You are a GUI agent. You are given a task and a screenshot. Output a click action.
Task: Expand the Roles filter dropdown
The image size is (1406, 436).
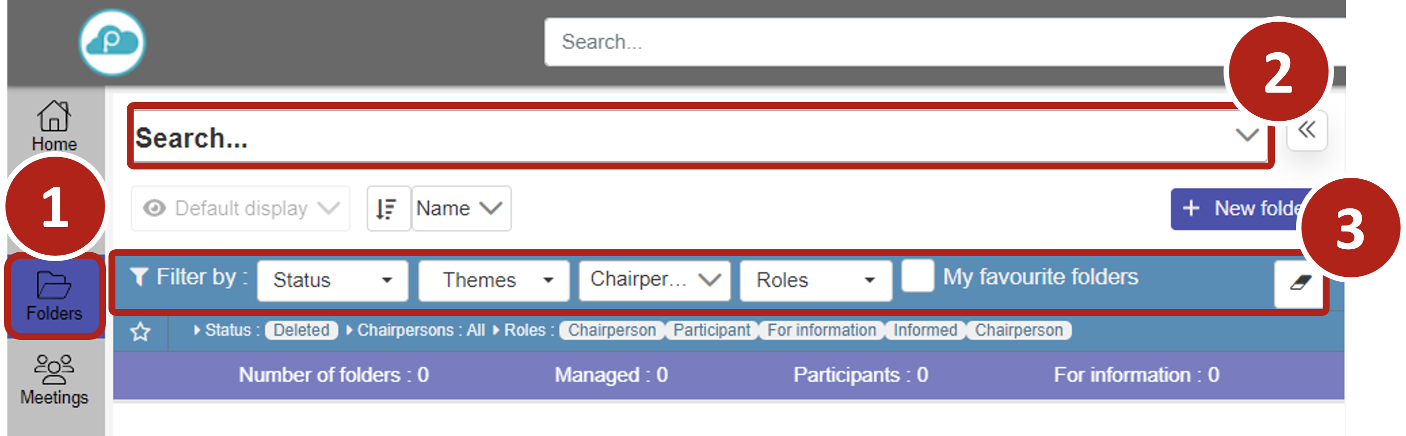[x=815, y=280]
